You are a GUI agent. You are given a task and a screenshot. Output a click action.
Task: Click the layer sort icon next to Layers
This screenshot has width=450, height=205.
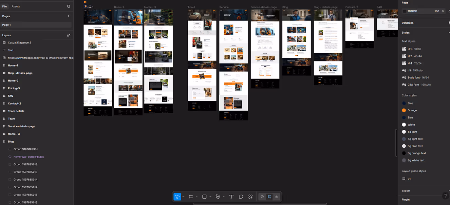69,35
